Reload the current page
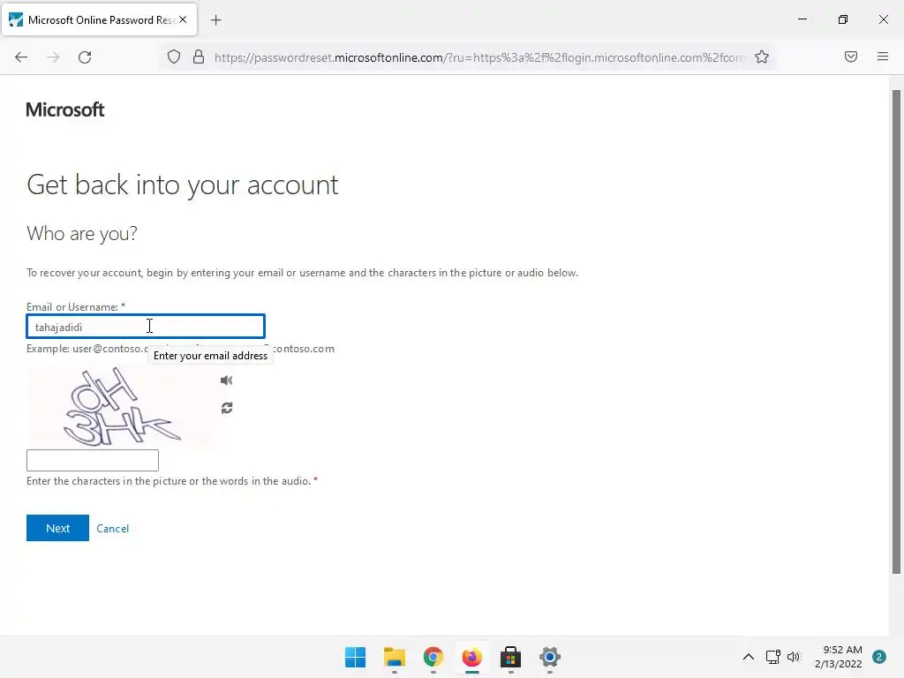The height and width of the screenshot is (678, 904). 85,57
